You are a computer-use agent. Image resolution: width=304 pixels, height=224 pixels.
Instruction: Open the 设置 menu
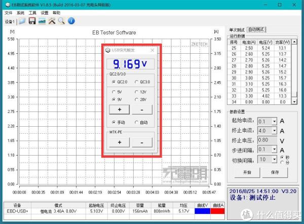tap(45, 13)
